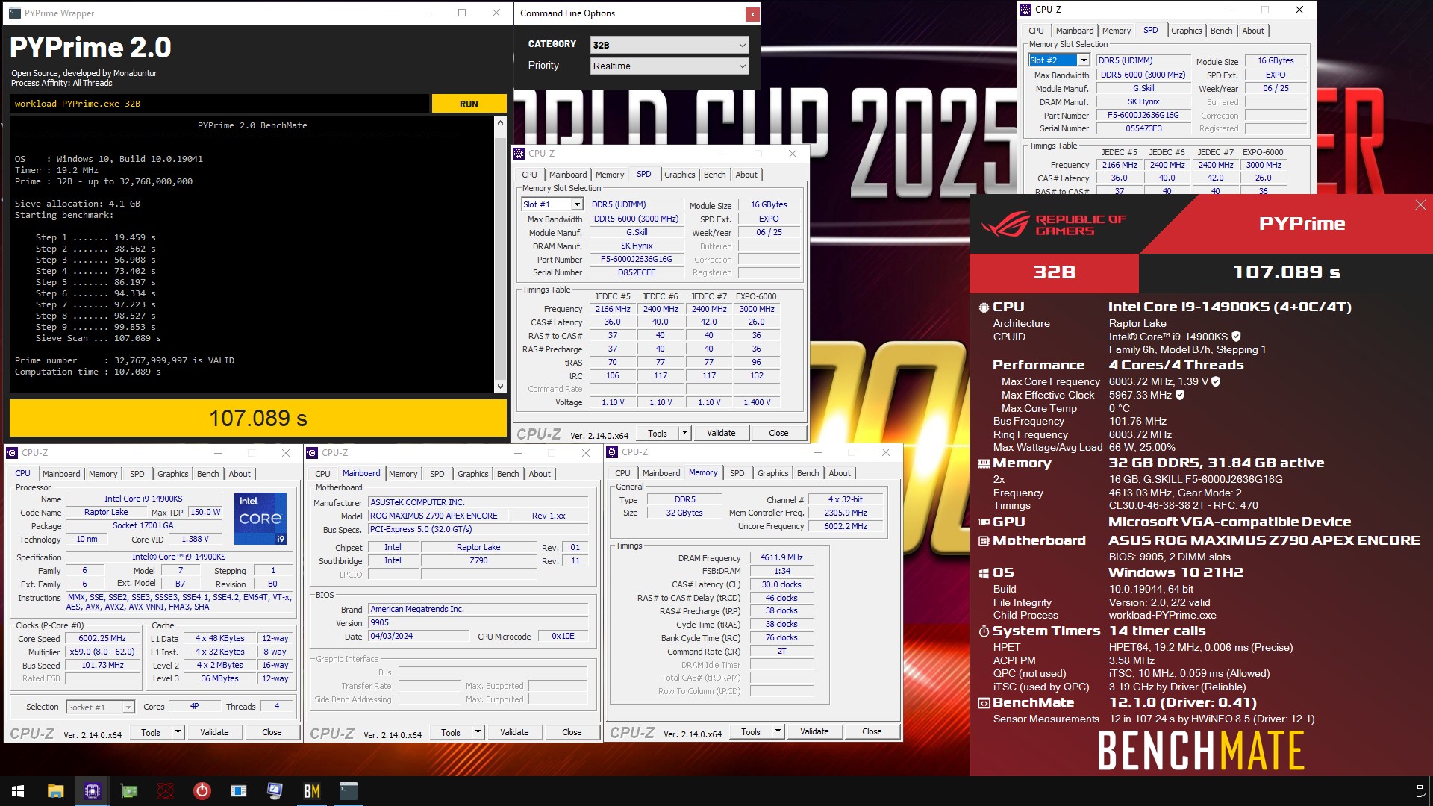Open the red atom-shaped taskbar app

[x=166, y=791]
